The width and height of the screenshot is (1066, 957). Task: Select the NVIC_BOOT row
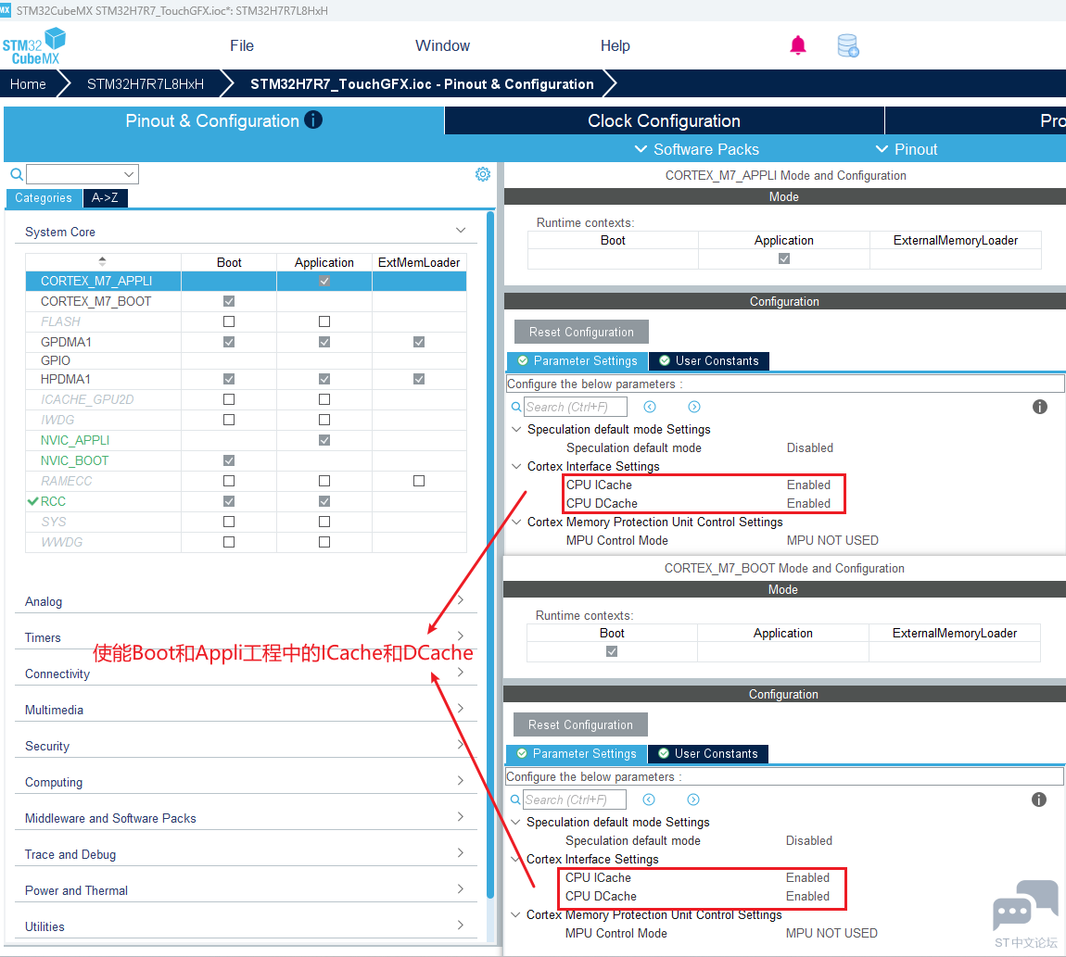[x=246, y=460]
